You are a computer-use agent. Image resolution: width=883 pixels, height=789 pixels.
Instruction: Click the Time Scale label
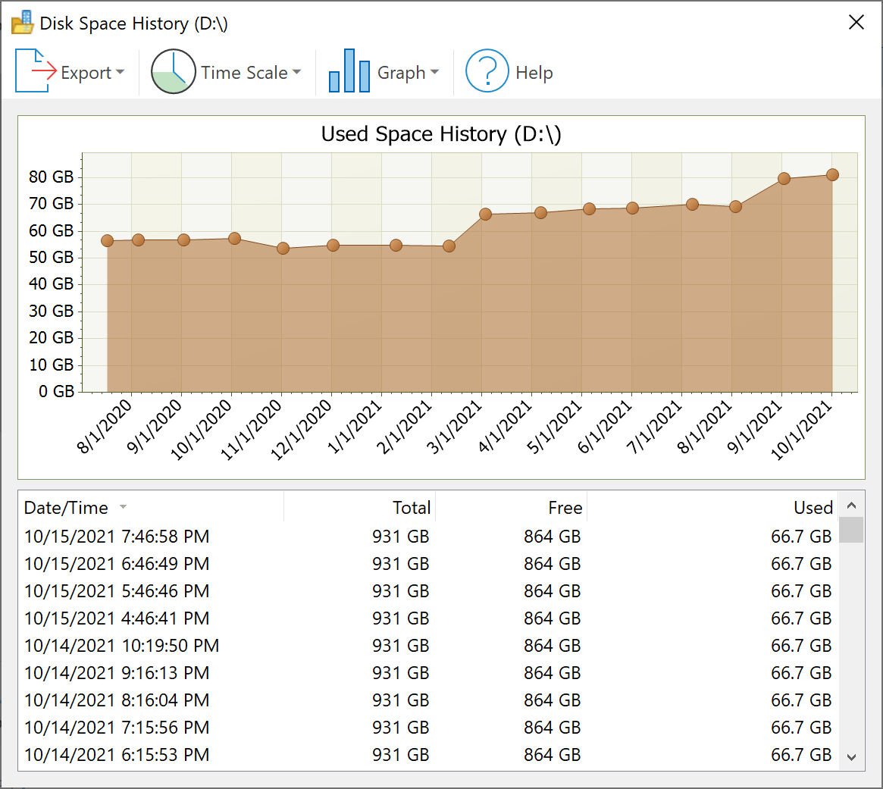click(x=244, y=73)
